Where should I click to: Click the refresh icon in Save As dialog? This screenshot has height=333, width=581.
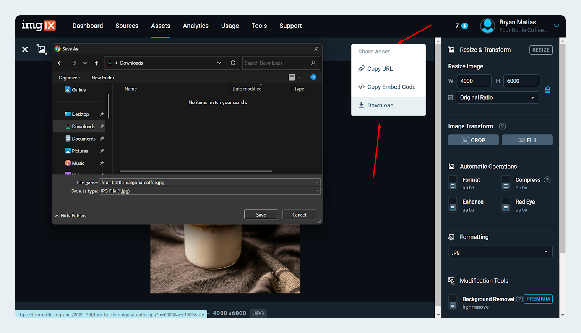pyautogui.click(x=233, y=63)
